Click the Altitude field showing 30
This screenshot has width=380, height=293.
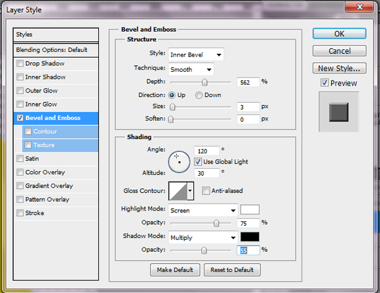[206, 173]
